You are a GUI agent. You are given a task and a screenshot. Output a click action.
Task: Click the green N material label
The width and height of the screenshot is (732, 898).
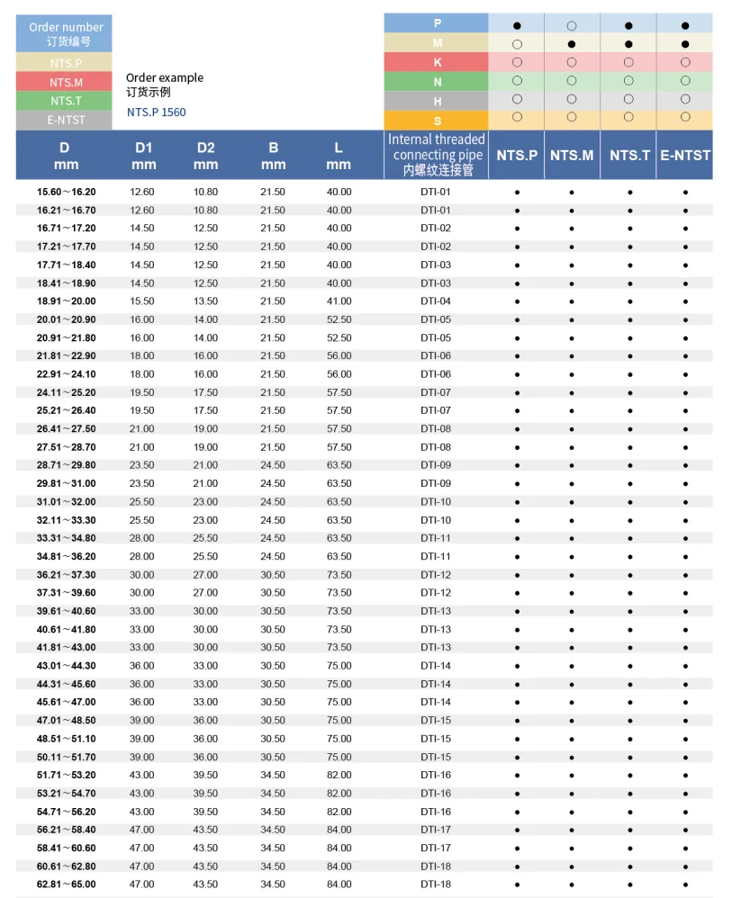coord(436,82)
